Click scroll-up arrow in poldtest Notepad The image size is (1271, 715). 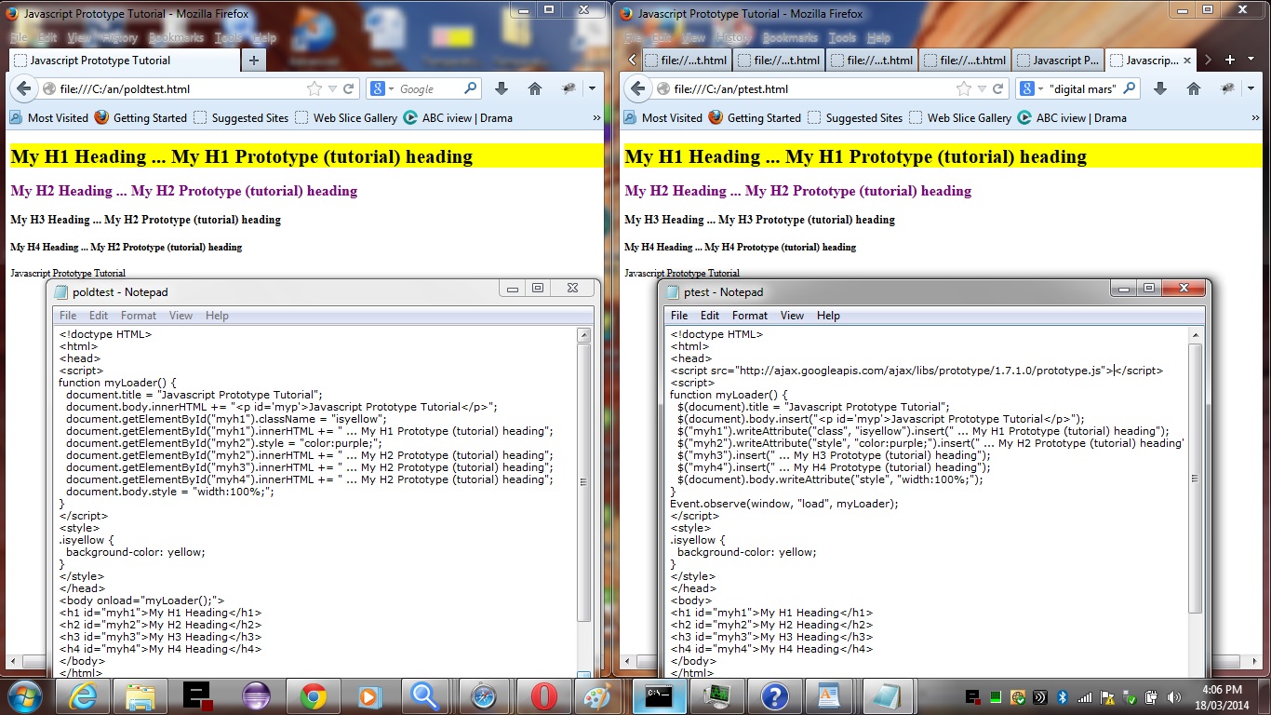(584, 335)
